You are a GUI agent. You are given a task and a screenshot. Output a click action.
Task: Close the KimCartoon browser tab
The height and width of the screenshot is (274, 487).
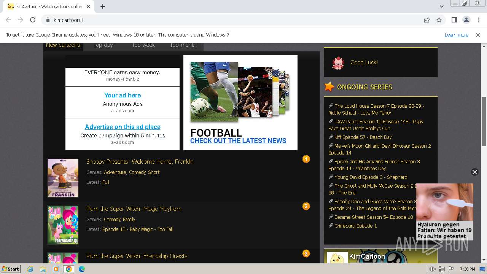click(88, 6)
